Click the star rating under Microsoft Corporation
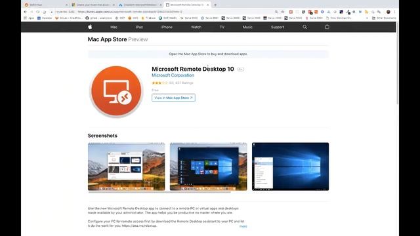 pos(159,83)
